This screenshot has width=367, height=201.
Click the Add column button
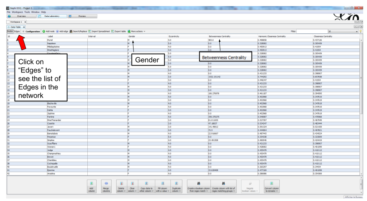tap(92, 186)
